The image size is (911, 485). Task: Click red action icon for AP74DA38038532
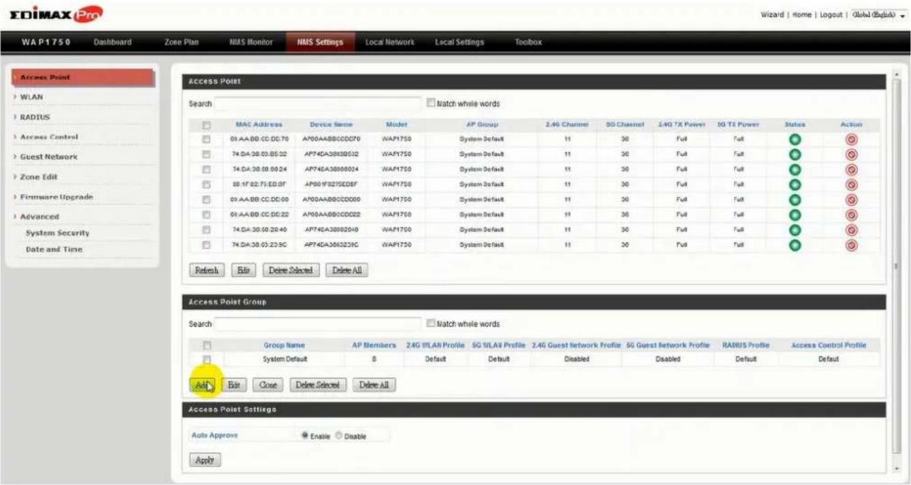(x=852, y=155)
